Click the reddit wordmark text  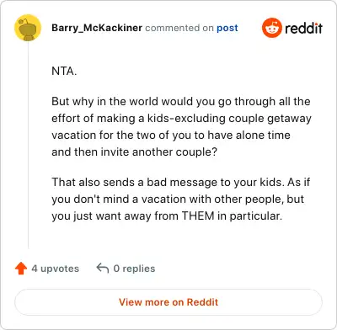coord(303,28)
